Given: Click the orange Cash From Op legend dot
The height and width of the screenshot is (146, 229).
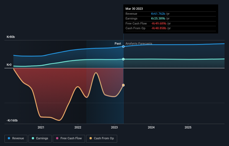Looking at the screenshot, I should (x=91, y=138).
